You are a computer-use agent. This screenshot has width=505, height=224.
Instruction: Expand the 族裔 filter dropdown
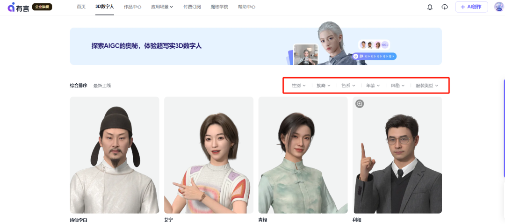[323, 86]
